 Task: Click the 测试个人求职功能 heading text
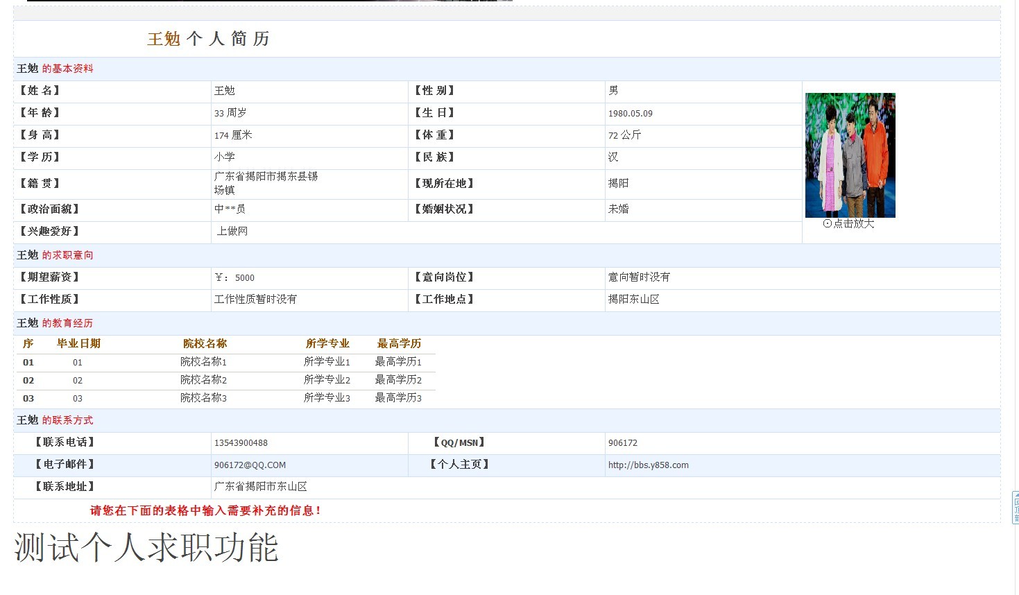(146, 548)
